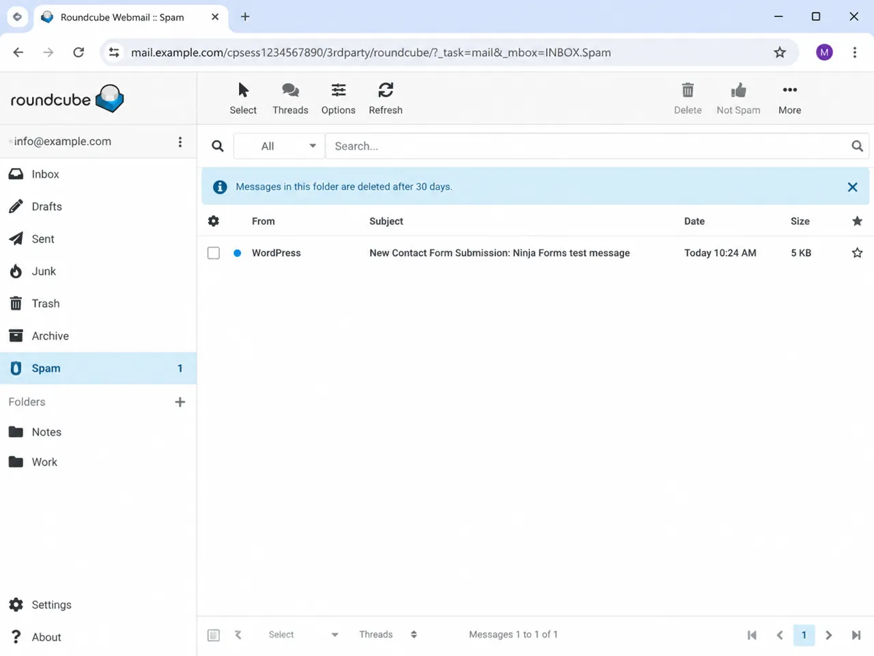Expand the bottom Threads dropdown
Viewport: 874px width, 656px height.
pyautogui.click(x=388, y=635)
